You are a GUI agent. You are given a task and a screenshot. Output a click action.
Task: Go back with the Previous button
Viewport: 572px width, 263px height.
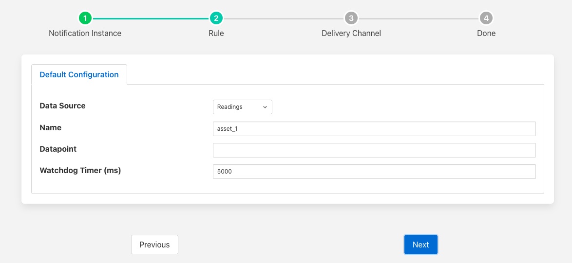(x=154, y=245)
